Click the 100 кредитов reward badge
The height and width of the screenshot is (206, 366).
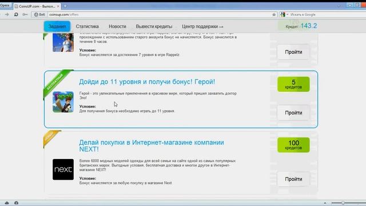pos(293,145)
